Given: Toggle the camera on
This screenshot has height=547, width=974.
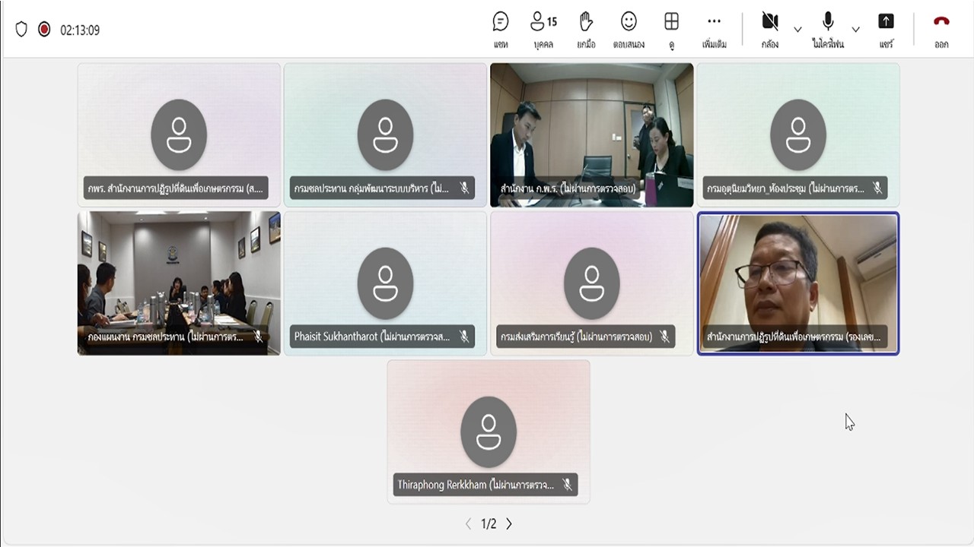Looking at the screenshot, I should pyautogui.click(x=770, y=29).
